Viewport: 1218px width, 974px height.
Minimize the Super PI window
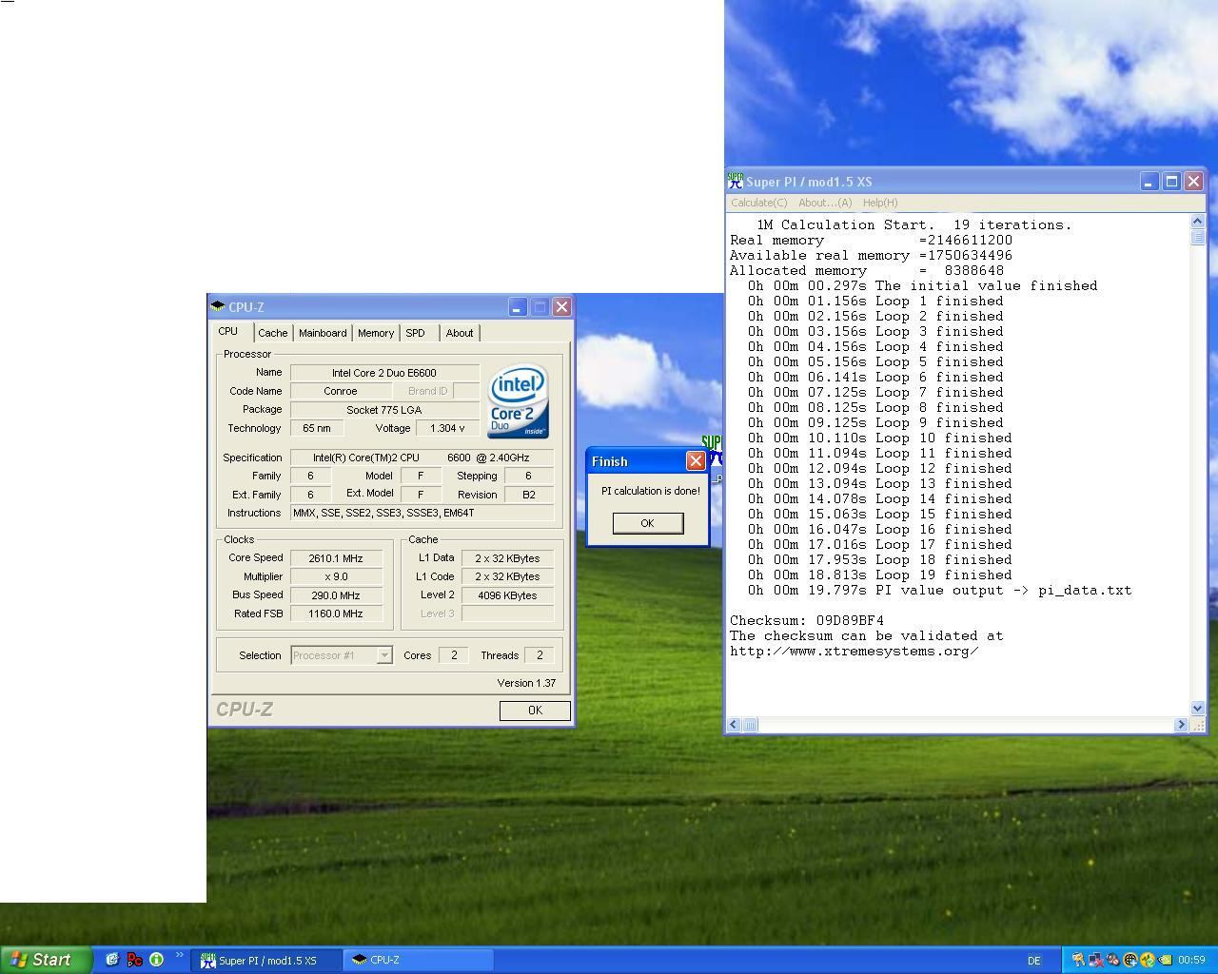tap(1149, 182)
